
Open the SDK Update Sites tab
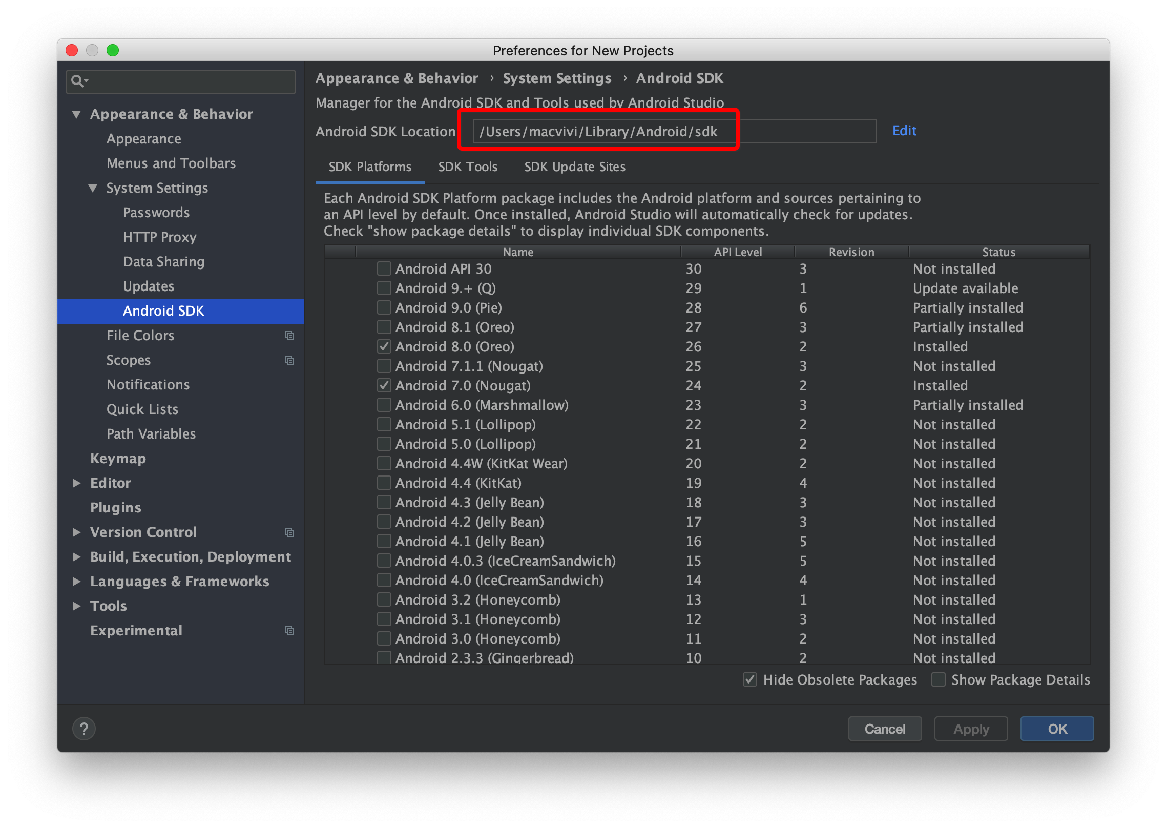[575, 167]
